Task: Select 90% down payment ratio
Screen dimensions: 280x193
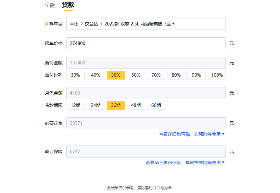Action: coord(197,75)
